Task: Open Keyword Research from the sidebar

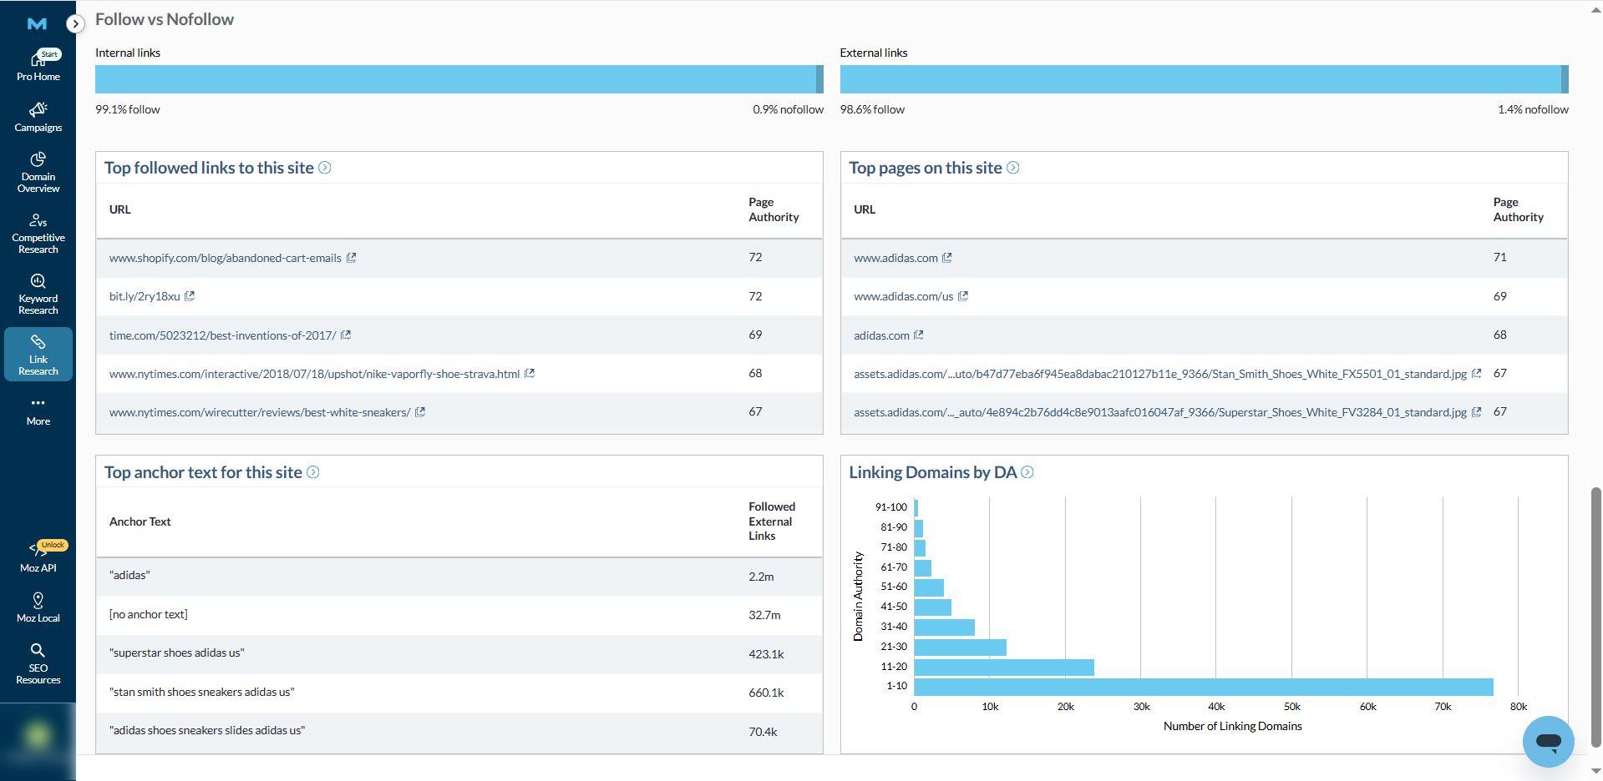Action: click(x=38, y=292)
